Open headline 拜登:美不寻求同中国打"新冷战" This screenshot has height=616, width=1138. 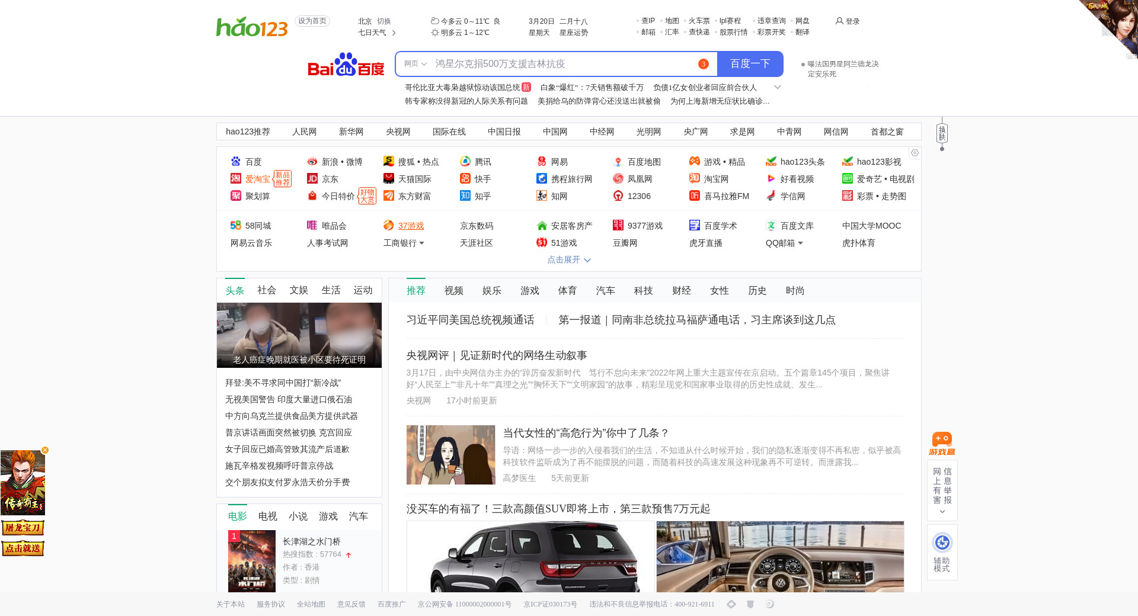click(283, 383)
